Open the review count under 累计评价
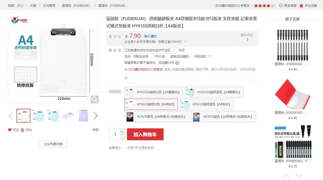The height and width of the screenshot is (180, 323). tap(247, 39)
